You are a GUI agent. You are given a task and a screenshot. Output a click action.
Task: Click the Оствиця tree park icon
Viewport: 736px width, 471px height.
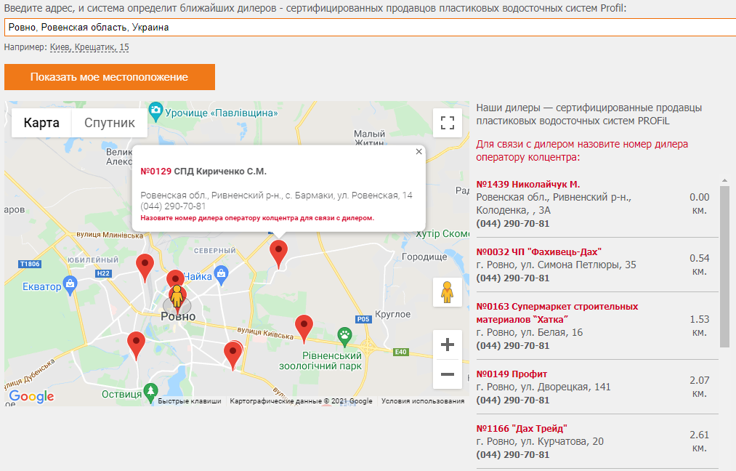coord(150,392)
